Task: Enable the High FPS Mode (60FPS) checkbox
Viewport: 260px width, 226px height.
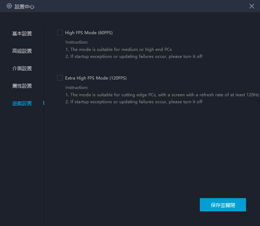Action: [x=60, y=32]
